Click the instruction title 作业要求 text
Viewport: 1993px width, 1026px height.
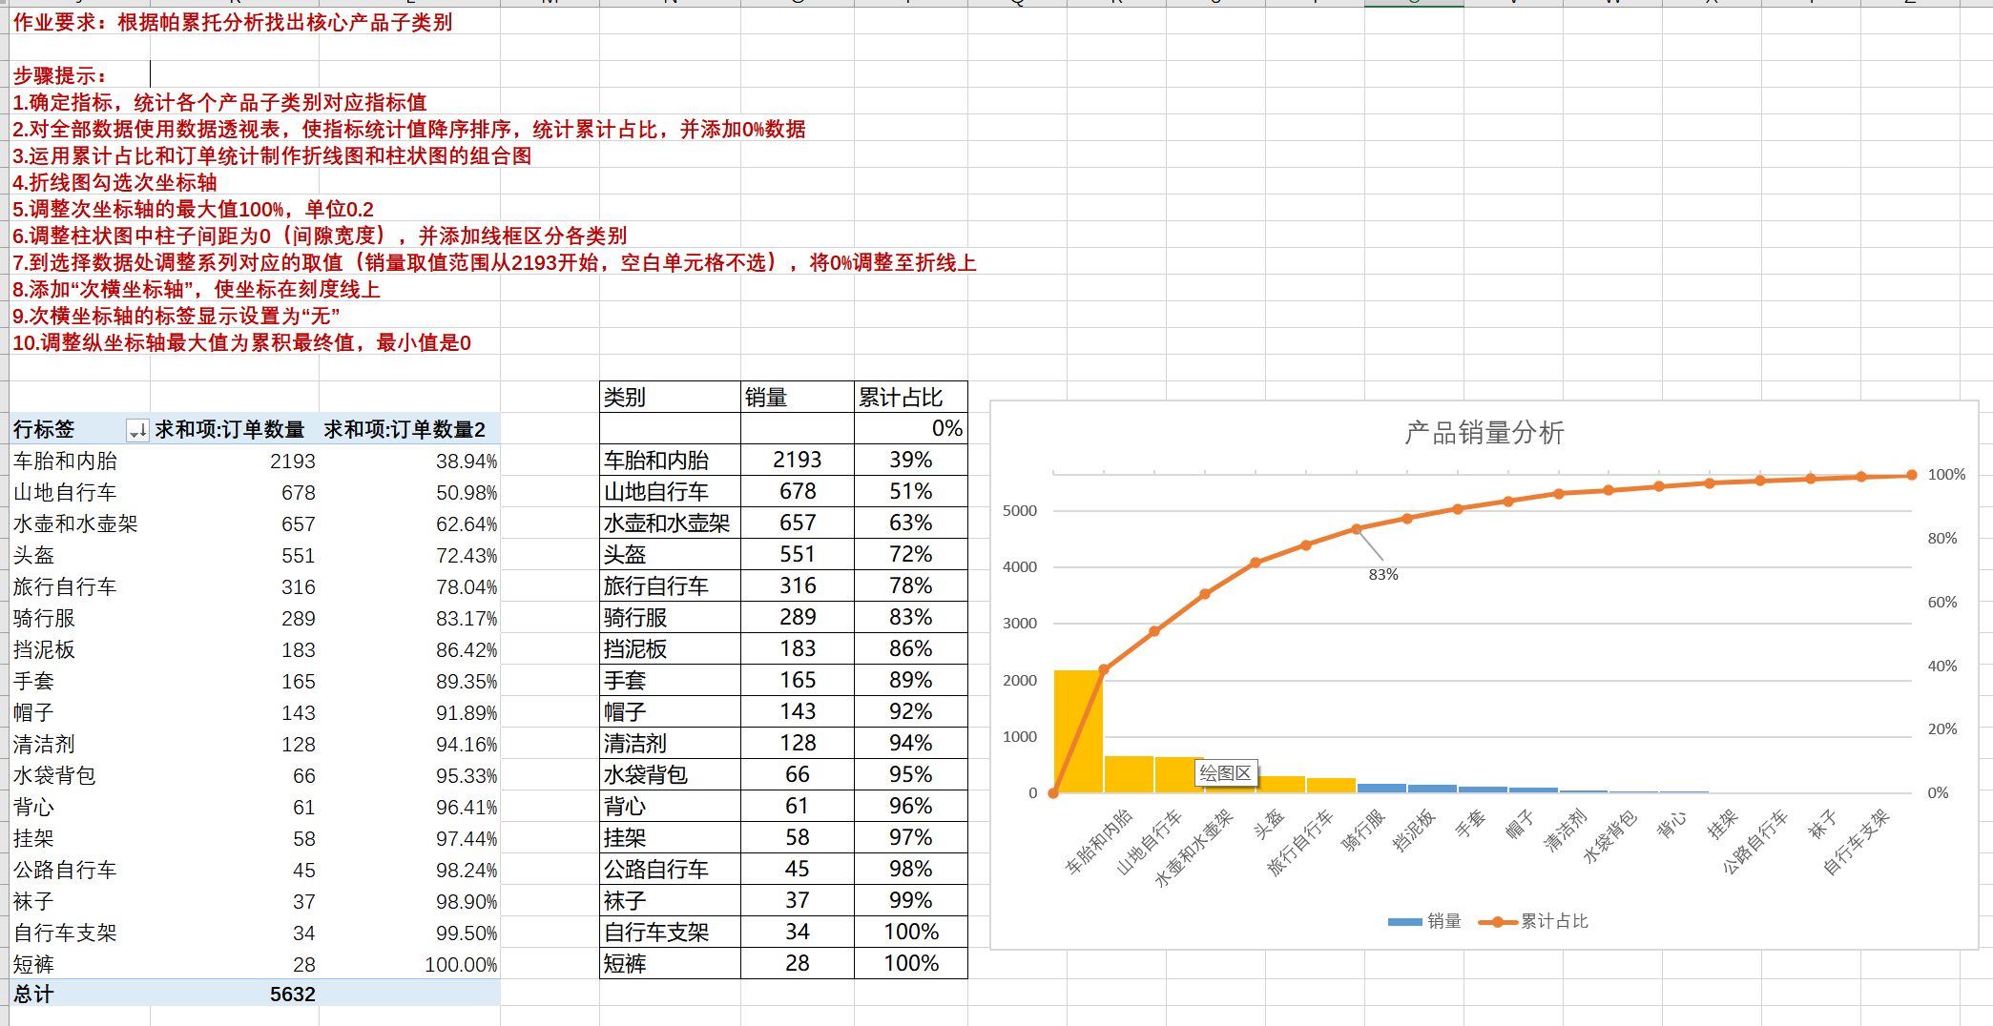pyautogui.click(x=233, y=22)
